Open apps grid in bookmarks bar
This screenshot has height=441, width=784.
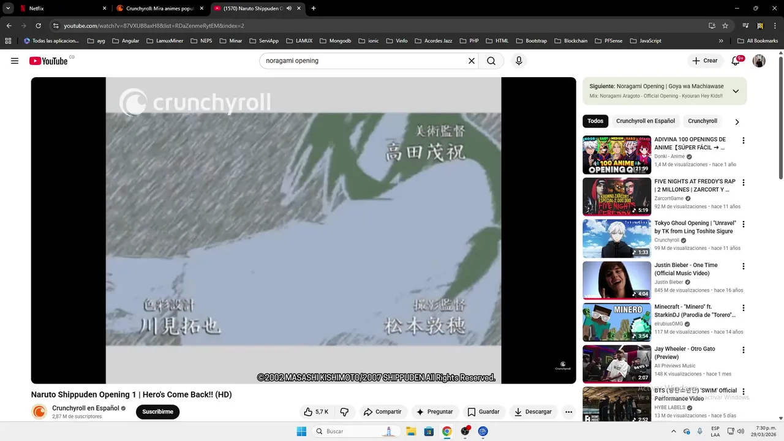pyautogui.click(x=8, y=40)
